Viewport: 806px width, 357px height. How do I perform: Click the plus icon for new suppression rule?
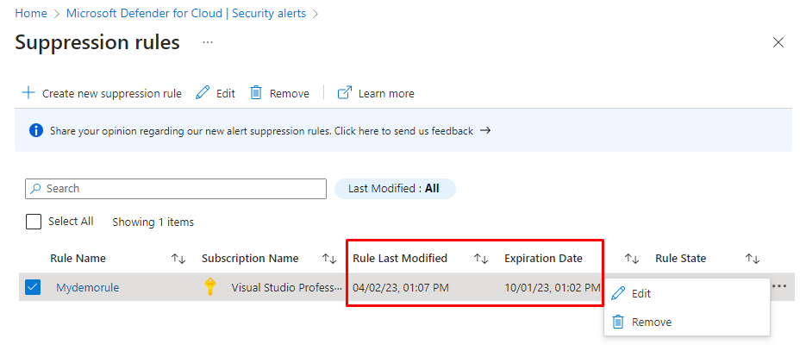point(28,93)
